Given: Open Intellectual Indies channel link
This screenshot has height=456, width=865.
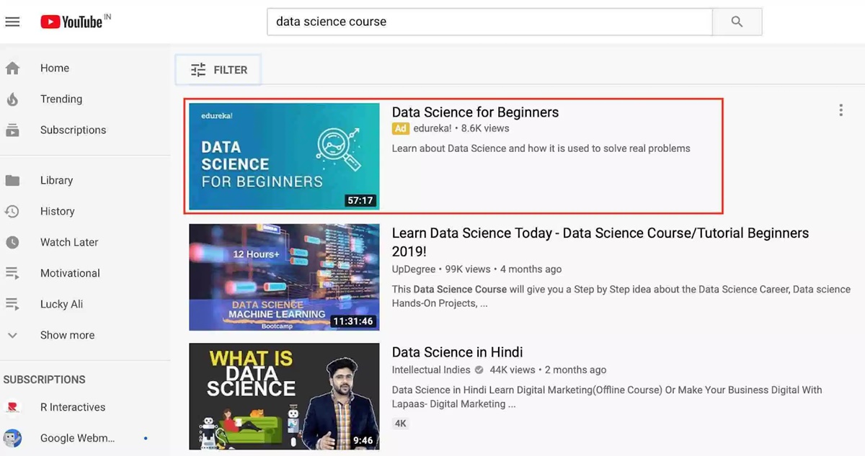Looking at the screenshot, I should (x=431, y=370).
